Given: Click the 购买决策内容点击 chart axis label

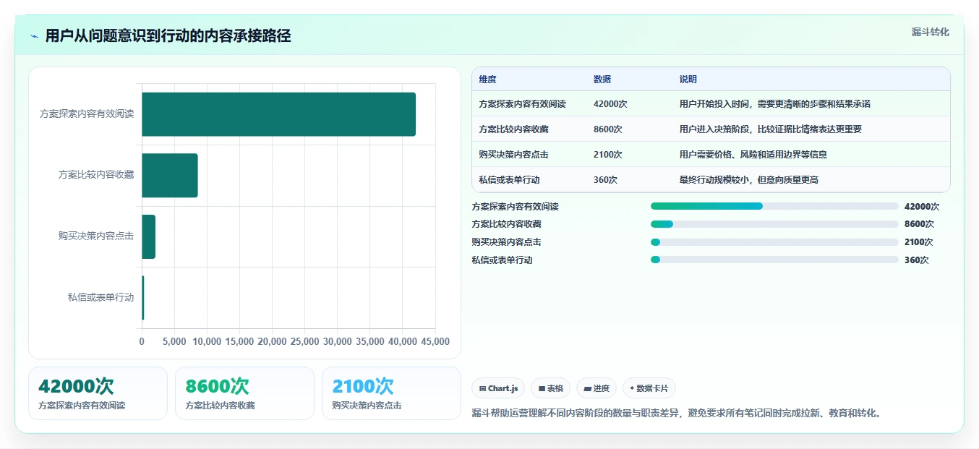Looking at the screenshot, I should coord(96,236).
